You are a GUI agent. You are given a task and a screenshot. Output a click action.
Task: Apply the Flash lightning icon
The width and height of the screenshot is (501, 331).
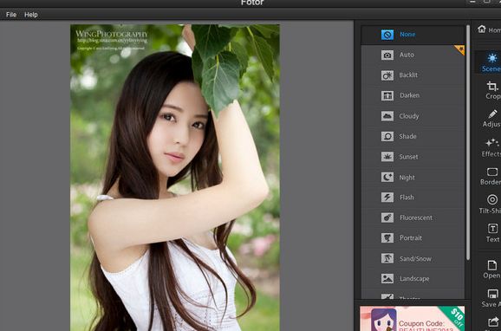(x=387, y=198)
